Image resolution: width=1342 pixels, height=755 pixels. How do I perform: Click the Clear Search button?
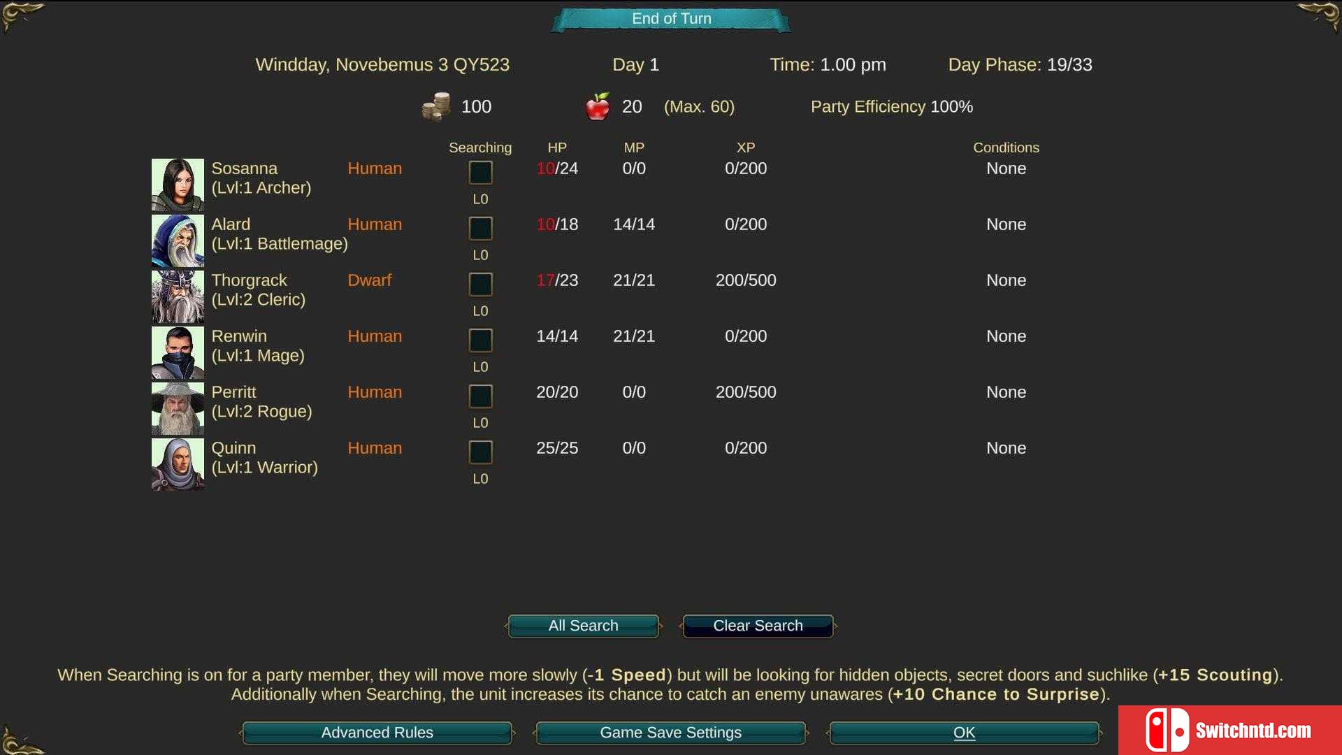pyautogui.click(x=758, y=625)
